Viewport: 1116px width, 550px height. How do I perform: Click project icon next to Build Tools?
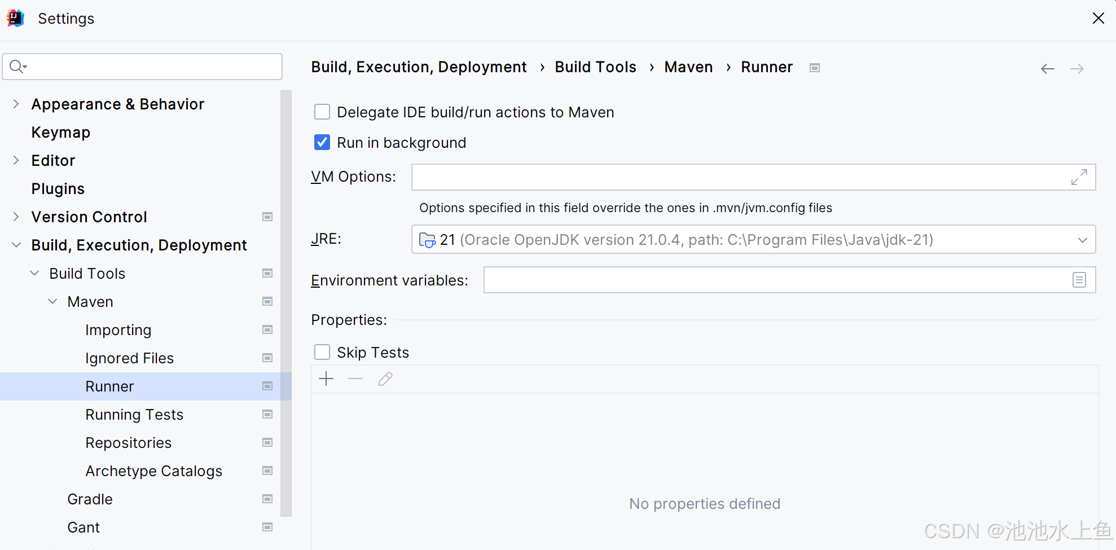[x=267, y=273]
